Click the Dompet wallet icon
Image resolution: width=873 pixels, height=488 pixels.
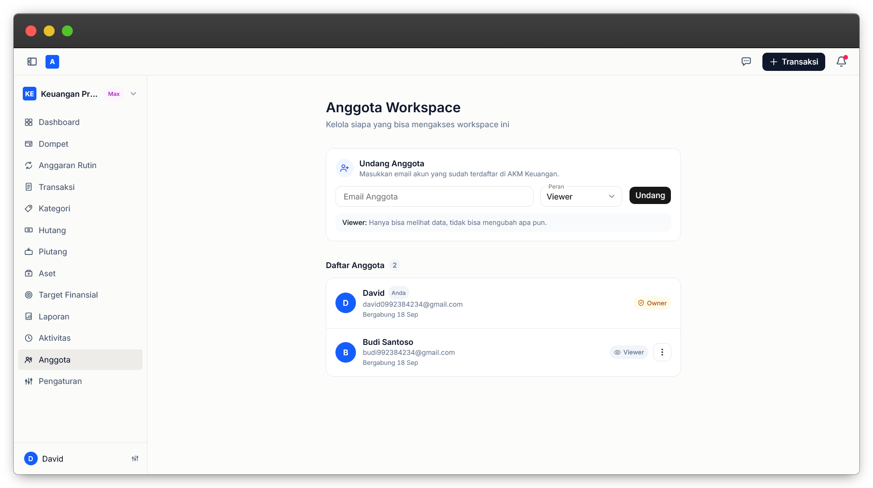pyautogui.click(x=29, y=144)
